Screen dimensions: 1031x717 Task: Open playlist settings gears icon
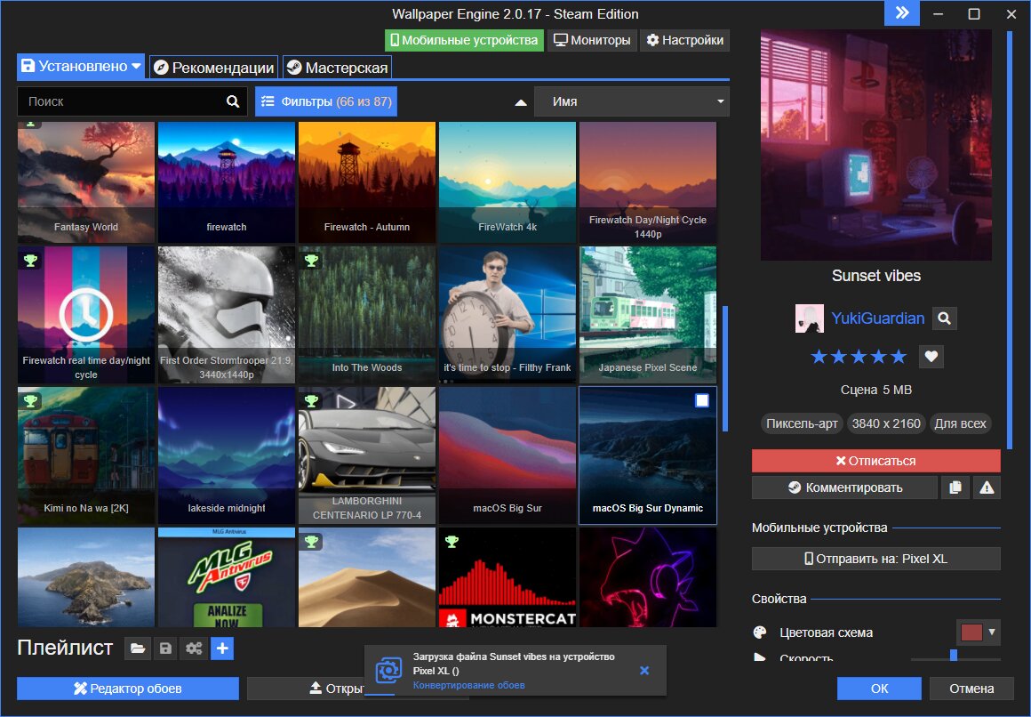(x=194, y=649)
